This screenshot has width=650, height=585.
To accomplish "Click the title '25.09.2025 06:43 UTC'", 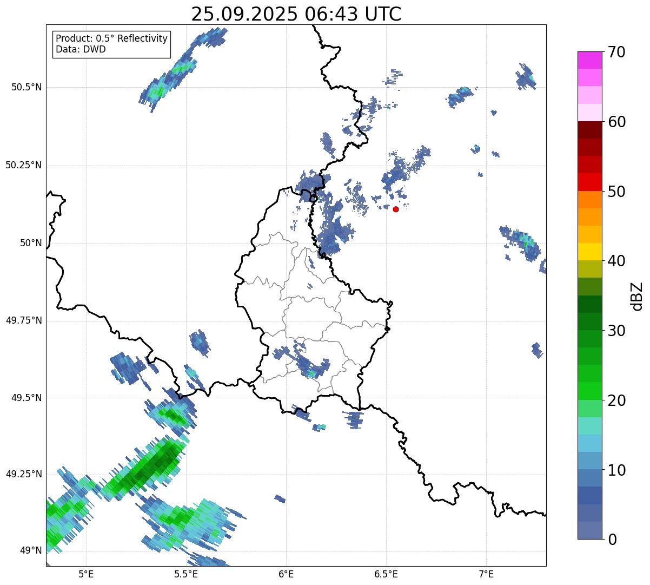I will (296, 14).
